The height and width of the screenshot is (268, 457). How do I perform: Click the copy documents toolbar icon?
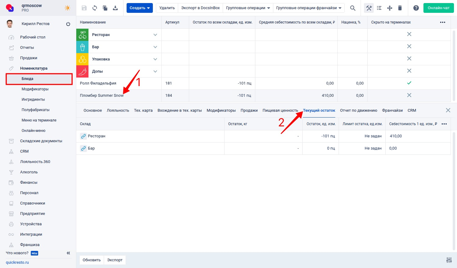[105, 8]
